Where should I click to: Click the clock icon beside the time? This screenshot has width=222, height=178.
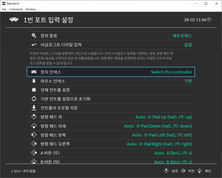click(209, 20)
